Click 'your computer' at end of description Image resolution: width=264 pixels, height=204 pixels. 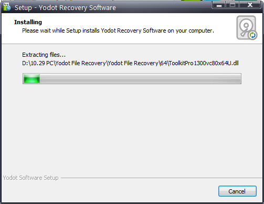[x=194, y=31]
